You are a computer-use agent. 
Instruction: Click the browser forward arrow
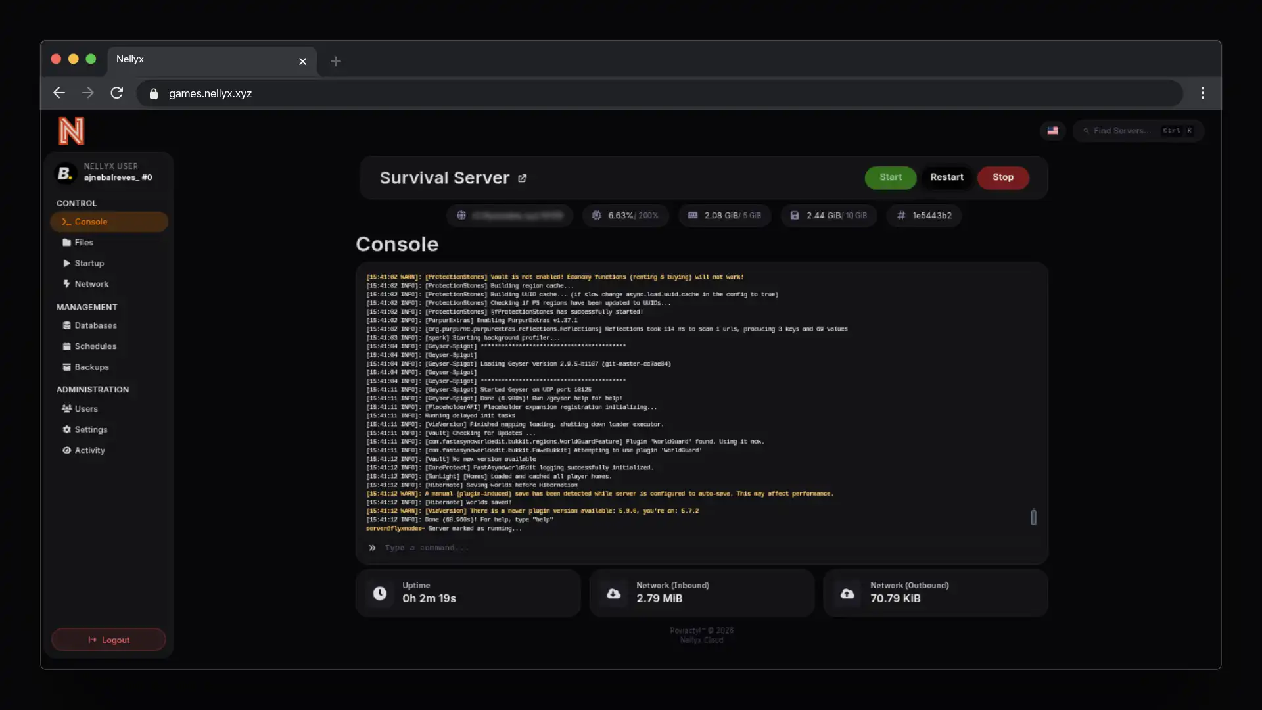pos(88,93)
